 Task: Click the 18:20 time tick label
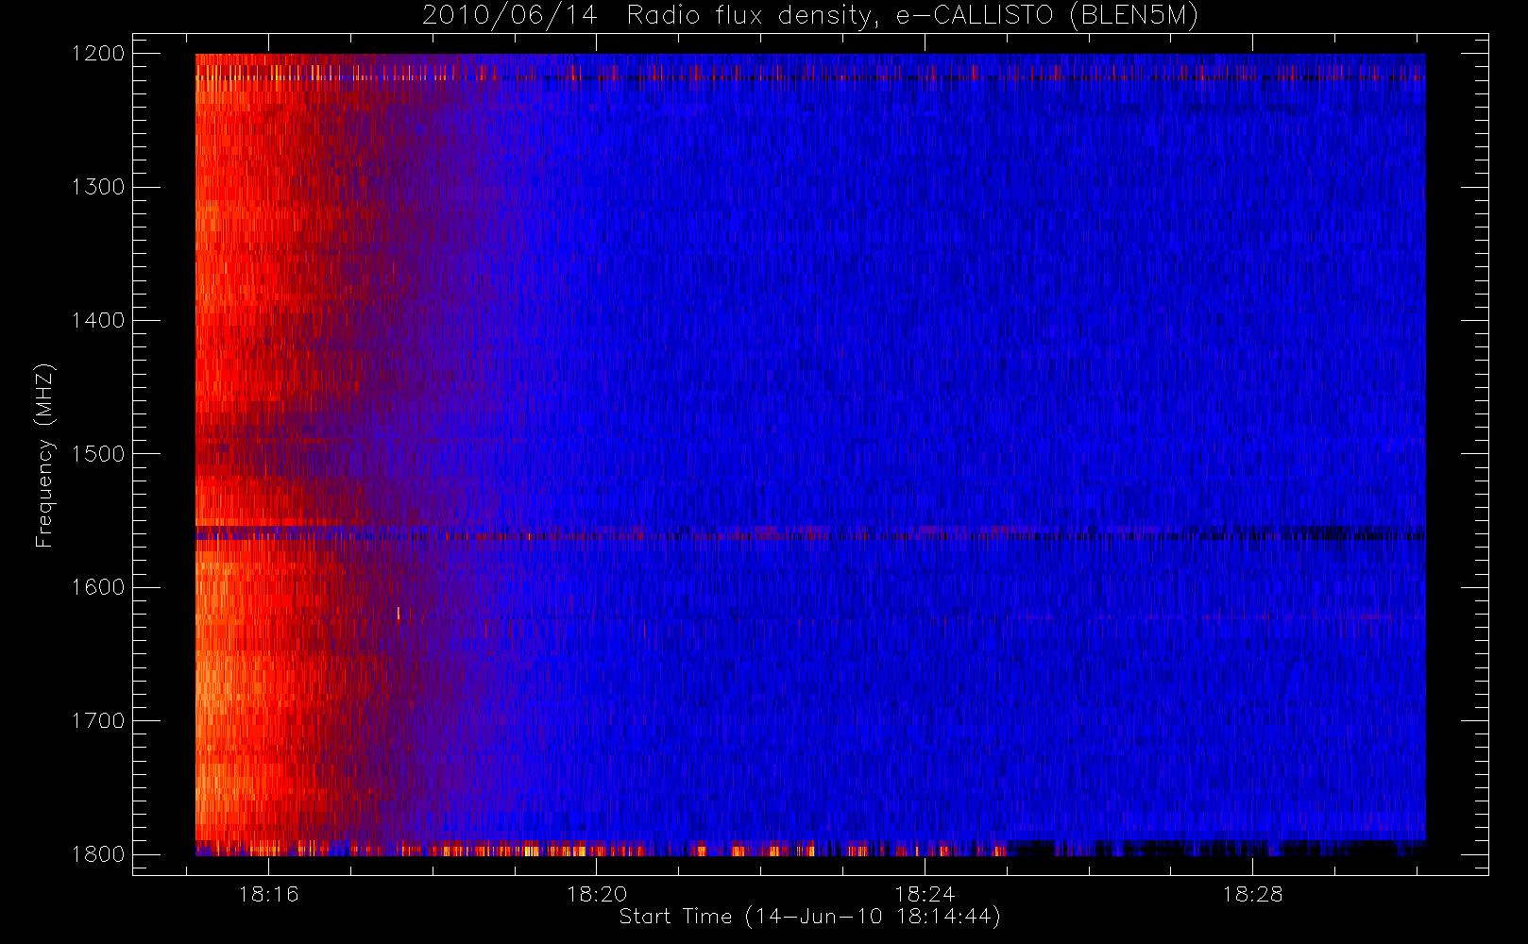[x=596, y=894]
